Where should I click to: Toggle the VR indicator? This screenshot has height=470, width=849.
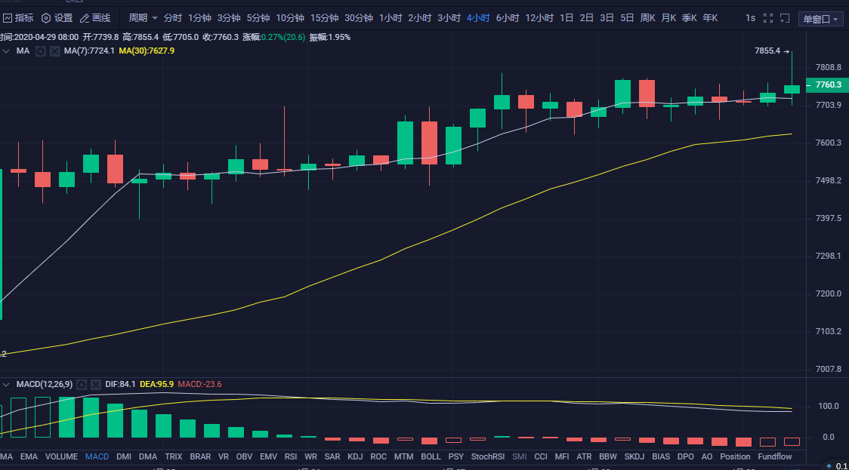pos(223,457)
